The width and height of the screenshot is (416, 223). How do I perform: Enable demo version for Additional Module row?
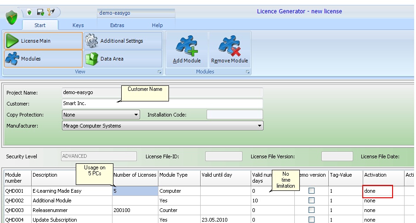tap(312, 201)
